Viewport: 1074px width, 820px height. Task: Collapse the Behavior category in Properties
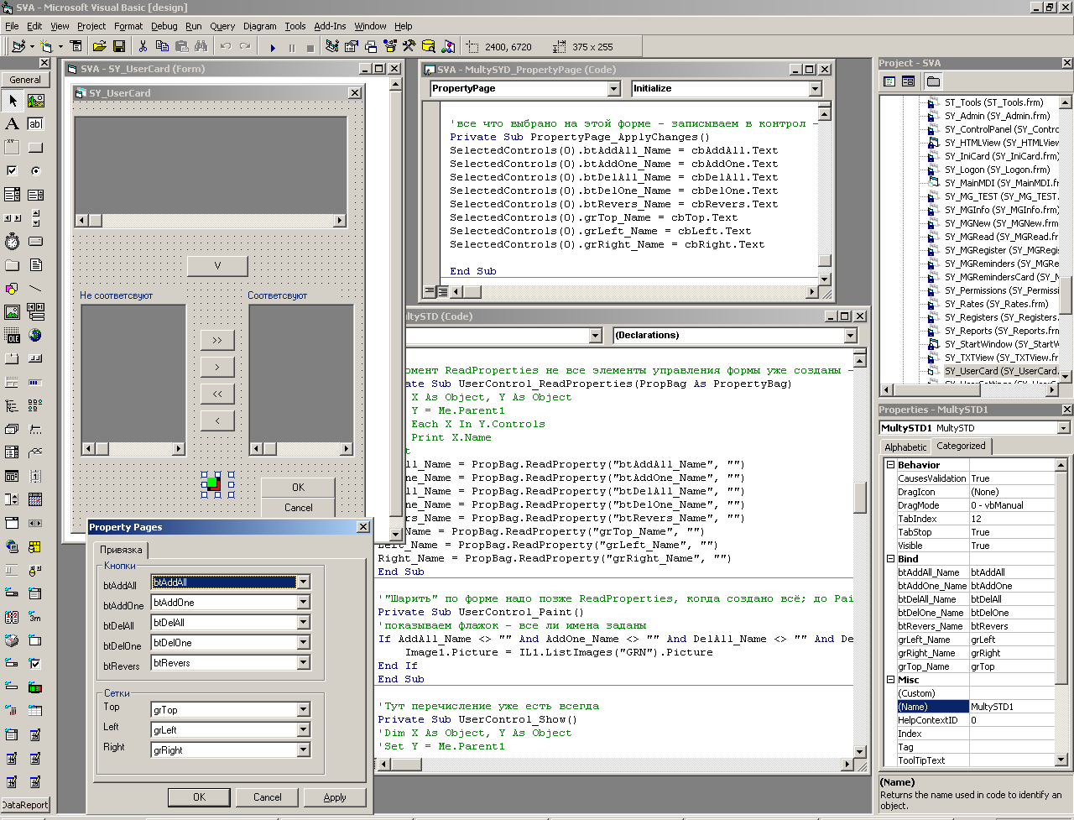tap(890, 465)
